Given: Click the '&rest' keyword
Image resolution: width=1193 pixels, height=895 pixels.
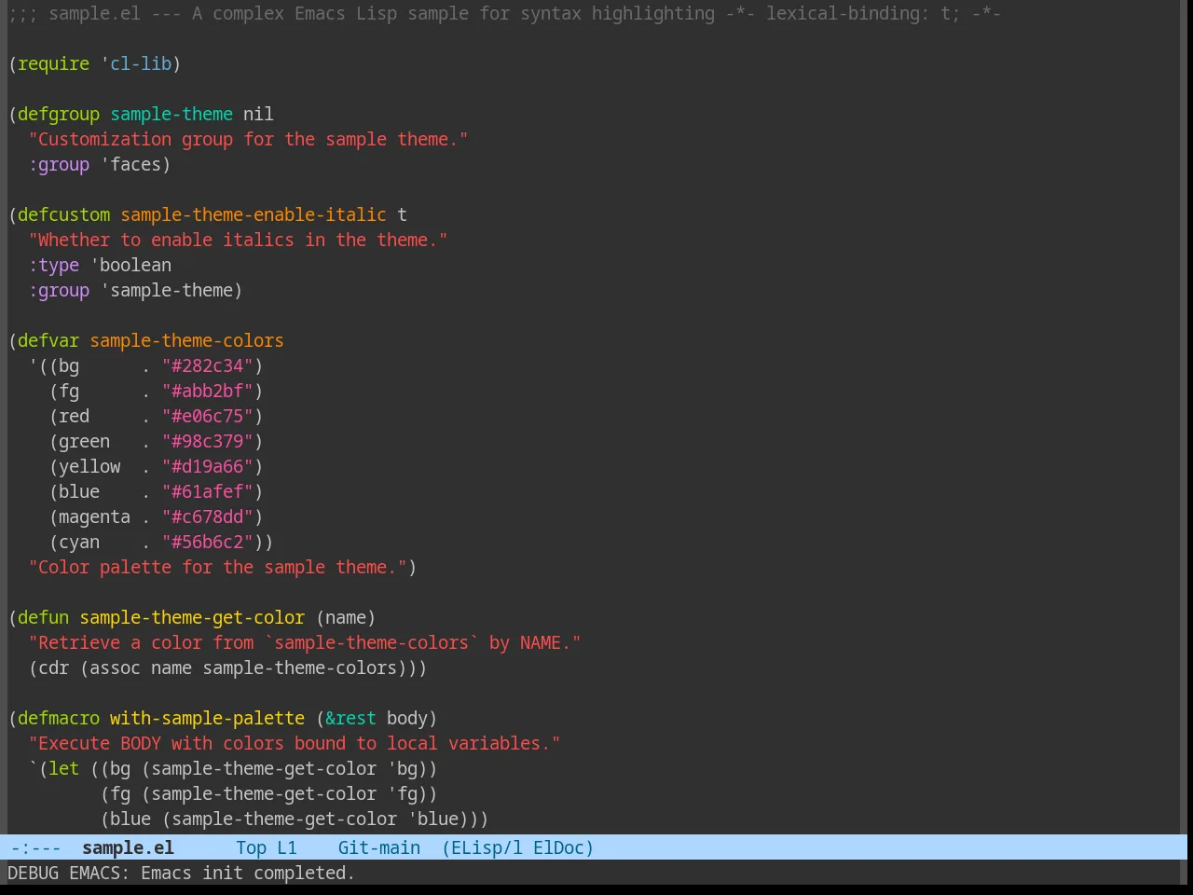Looking at the screenshot, I should tap(350, 718).
